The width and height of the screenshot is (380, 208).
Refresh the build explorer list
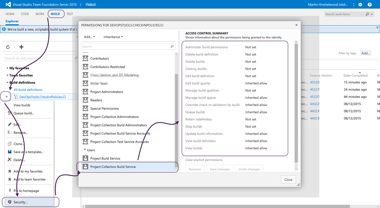coord(8,47)
